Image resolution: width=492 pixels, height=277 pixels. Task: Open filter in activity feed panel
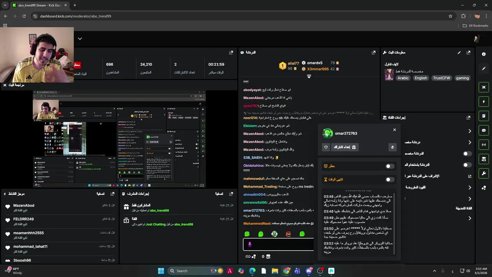pos(100,194)
